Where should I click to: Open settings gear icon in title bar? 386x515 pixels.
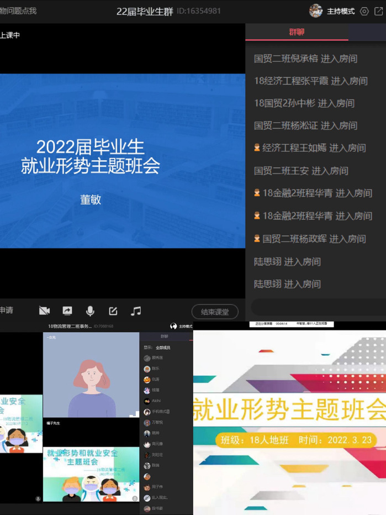click(364, 11)
